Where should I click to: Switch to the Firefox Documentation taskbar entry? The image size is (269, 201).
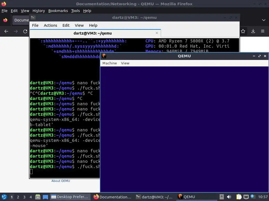[x=112, y=197]
